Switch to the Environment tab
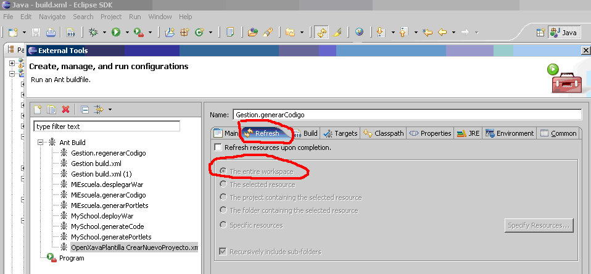591x274 pixels. pyautogui.click(x=510, y=133)
